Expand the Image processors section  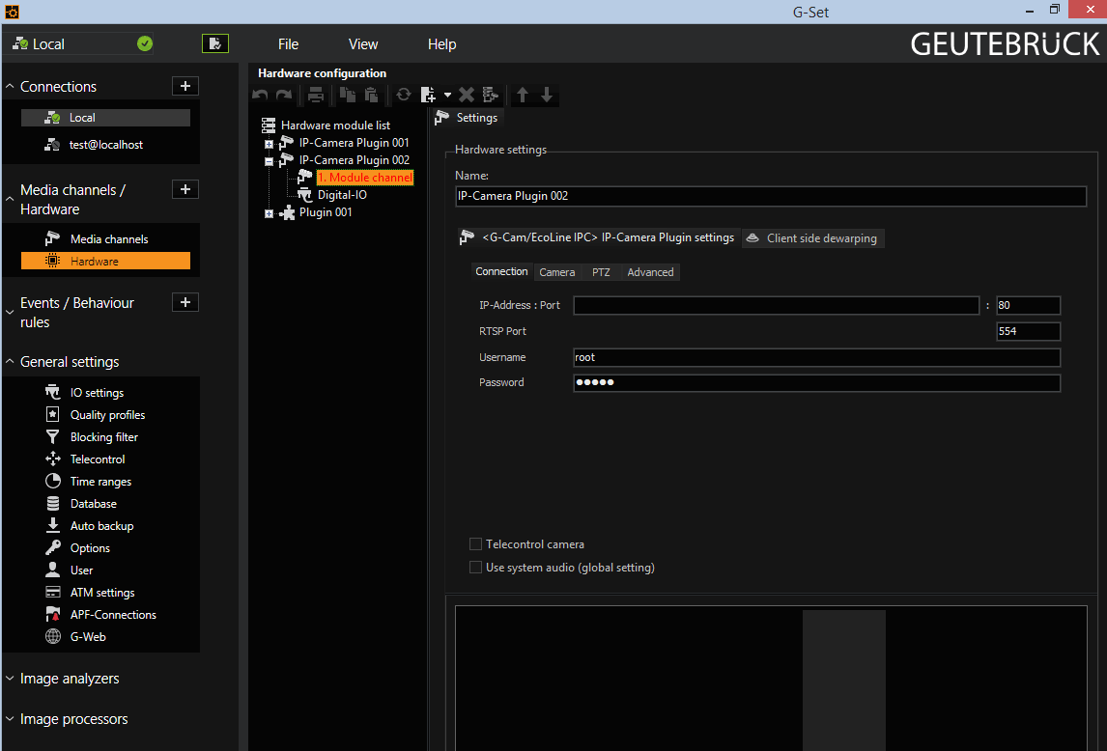pyautogui.click(x=10, y=718)
